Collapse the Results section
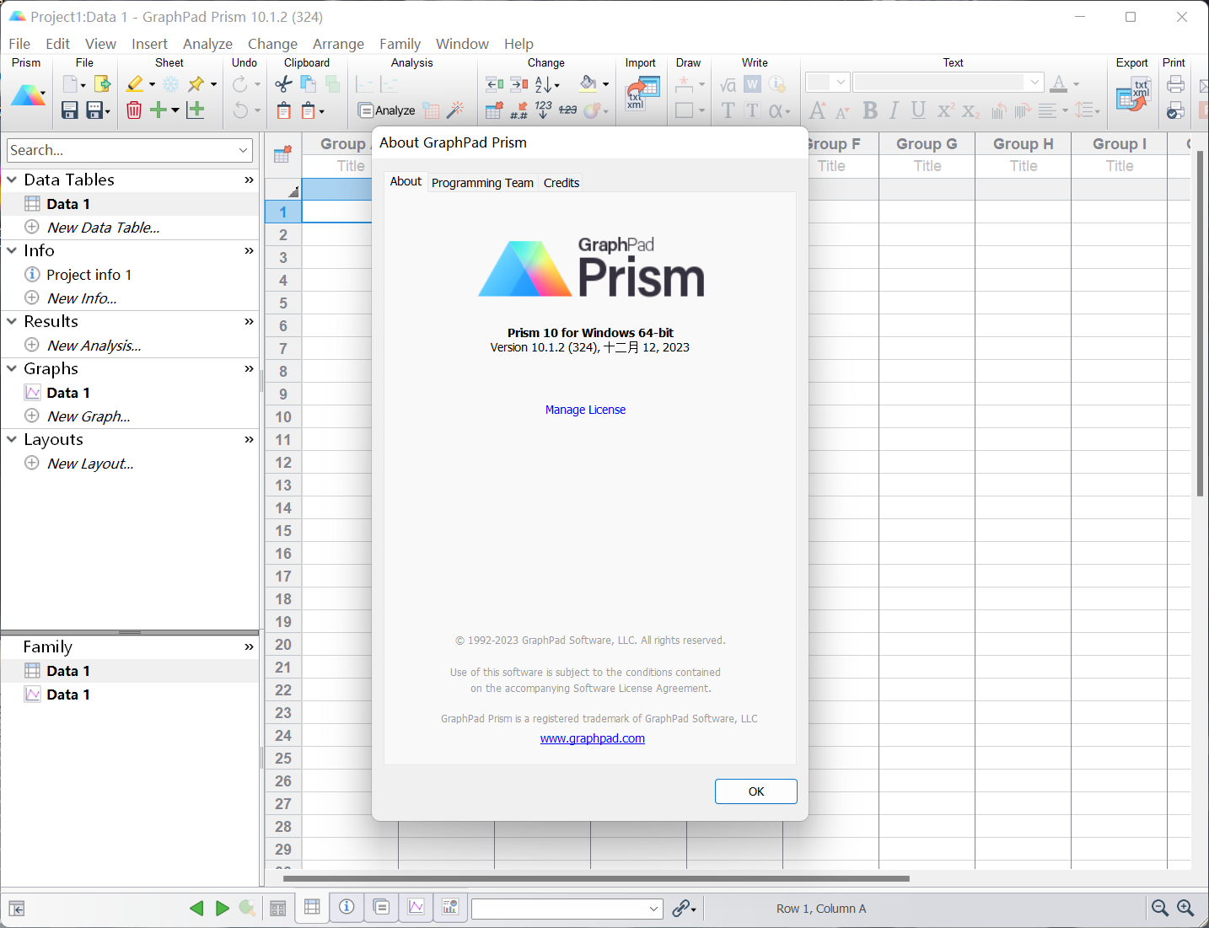This screenshot has height=928, width=1209. (12, 321)
